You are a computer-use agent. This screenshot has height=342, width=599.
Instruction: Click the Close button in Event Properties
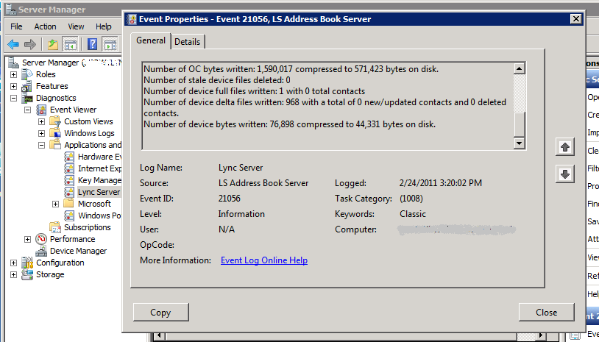coord(546,313)
